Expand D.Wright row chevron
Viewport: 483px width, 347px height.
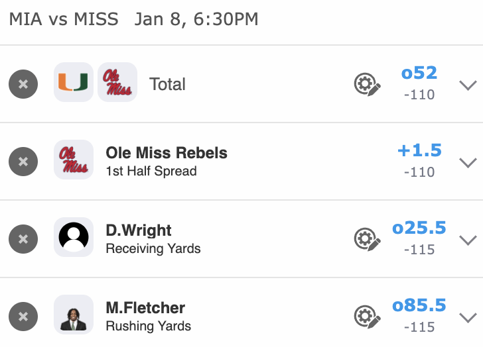468,240
